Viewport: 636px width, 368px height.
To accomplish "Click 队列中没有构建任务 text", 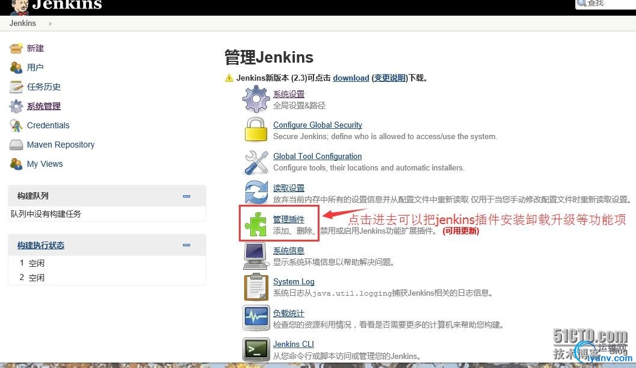I will (x=46, y=214).
